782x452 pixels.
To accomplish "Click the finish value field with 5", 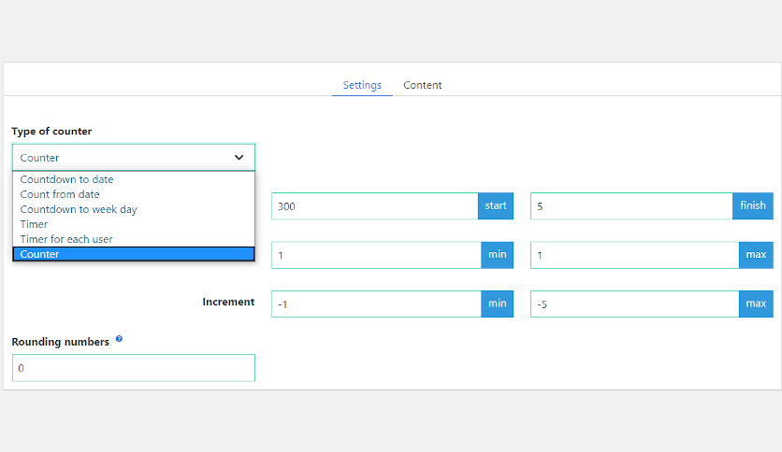I will click(x=630, y=206).
